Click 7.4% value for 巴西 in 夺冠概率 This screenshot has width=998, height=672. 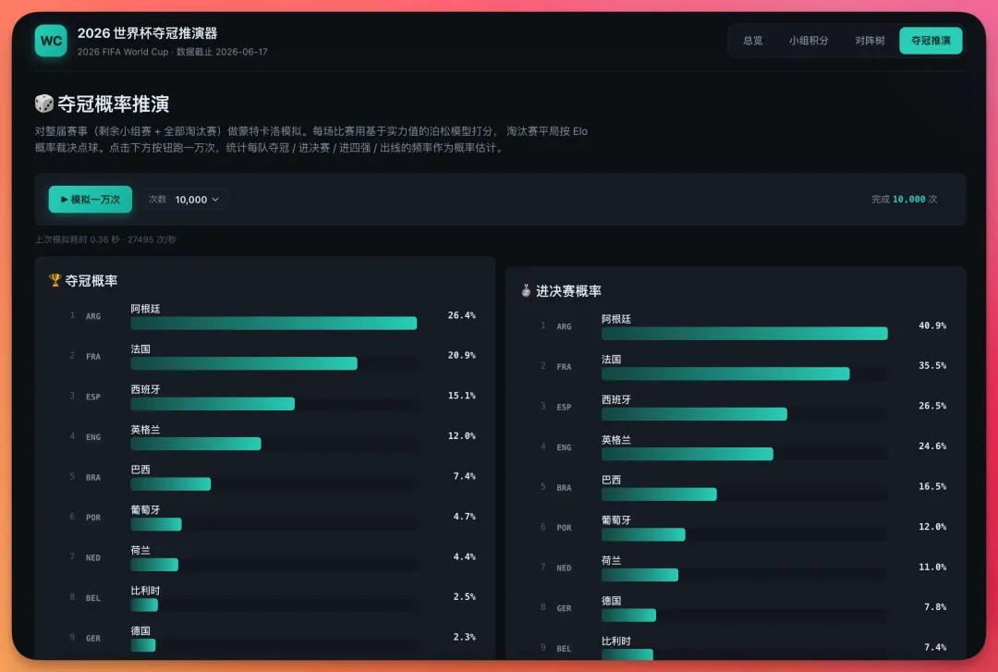click(x=464, y=476)
